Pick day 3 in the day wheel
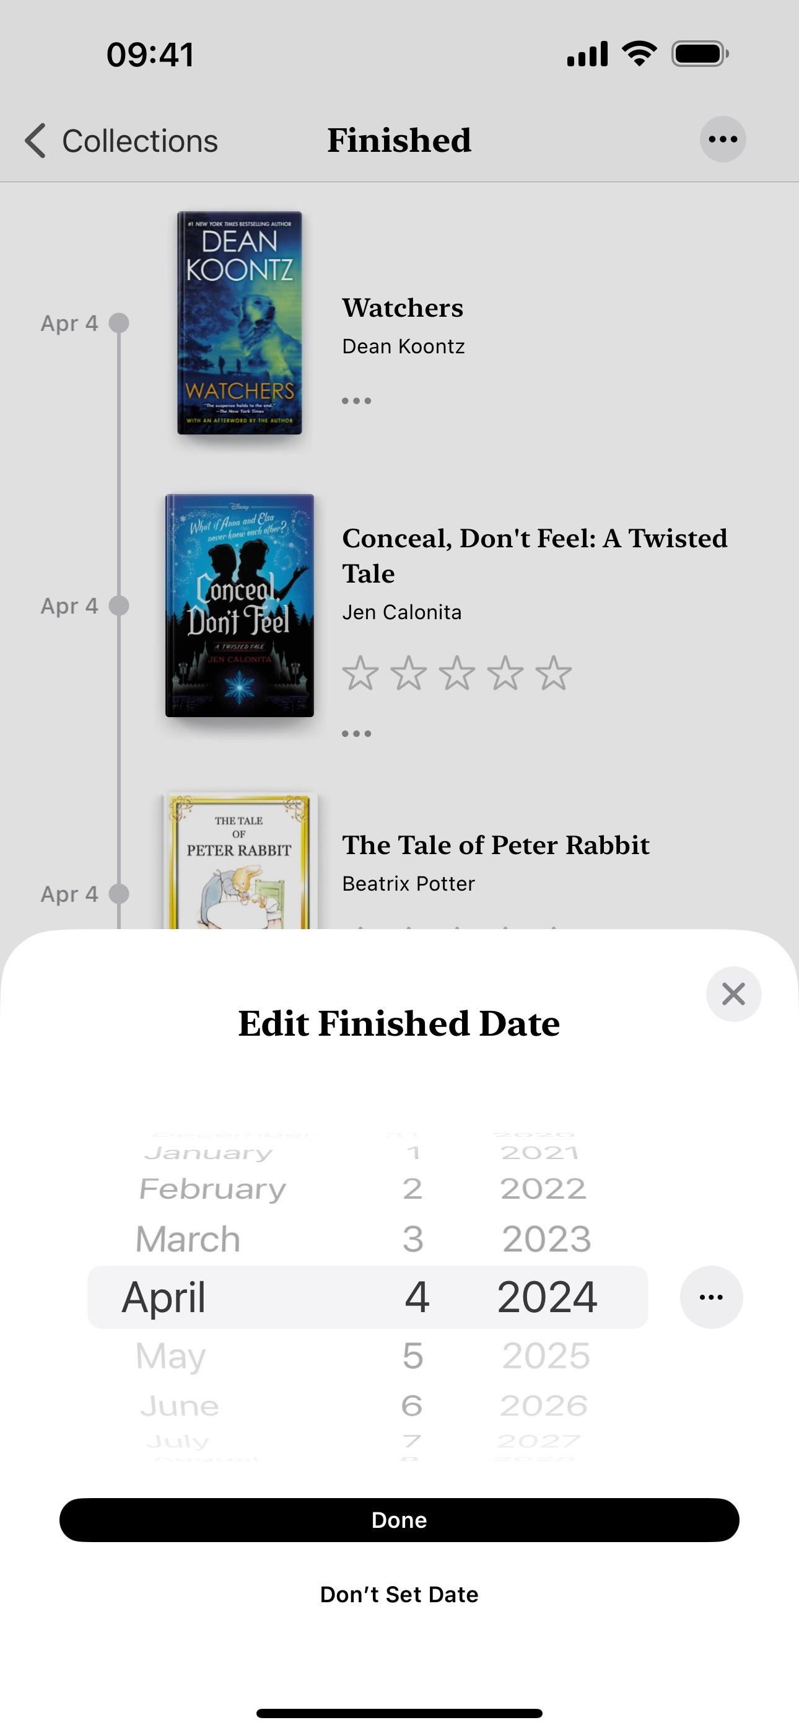The width and height of the screenshot is (799, 1733). 413,1238
